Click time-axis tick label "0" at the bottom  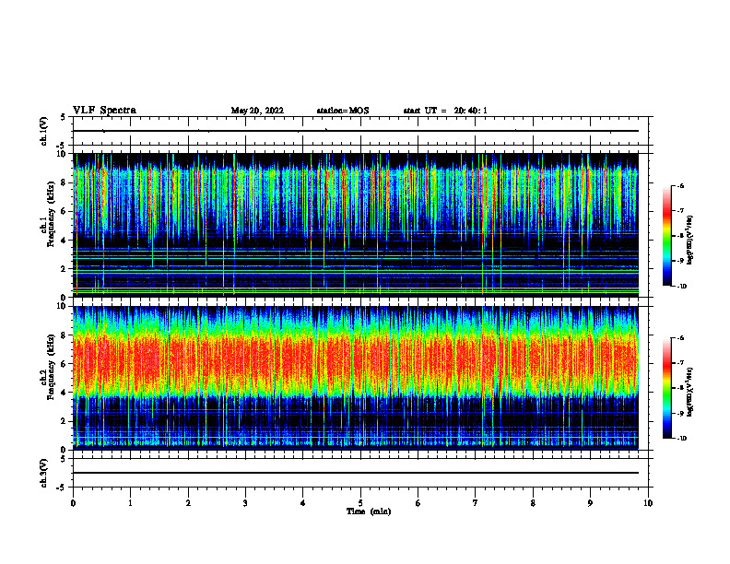click(73, 503)
